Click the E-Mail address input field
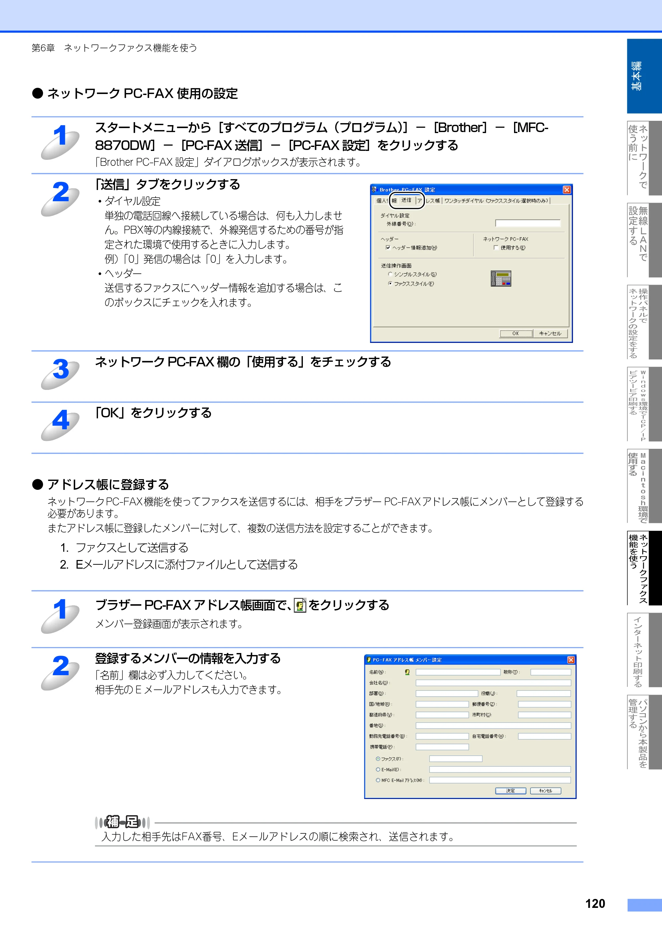The height and width of the screenshot is (937, 662). click(x=500, y=769)
